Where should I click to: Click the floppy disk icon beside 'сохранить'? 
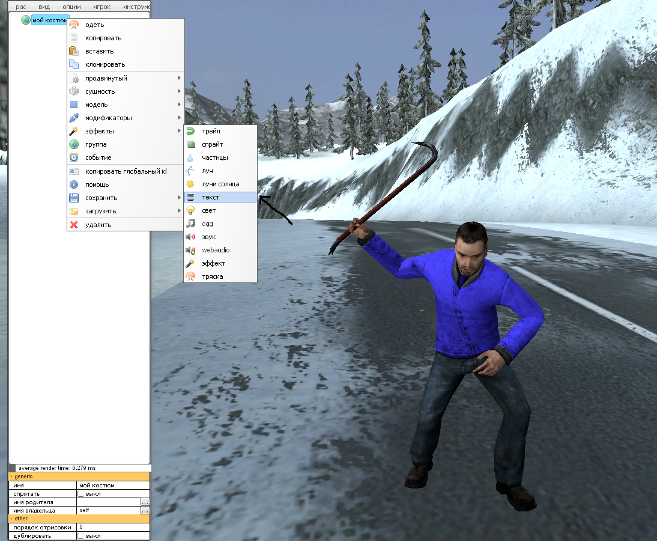74,198
